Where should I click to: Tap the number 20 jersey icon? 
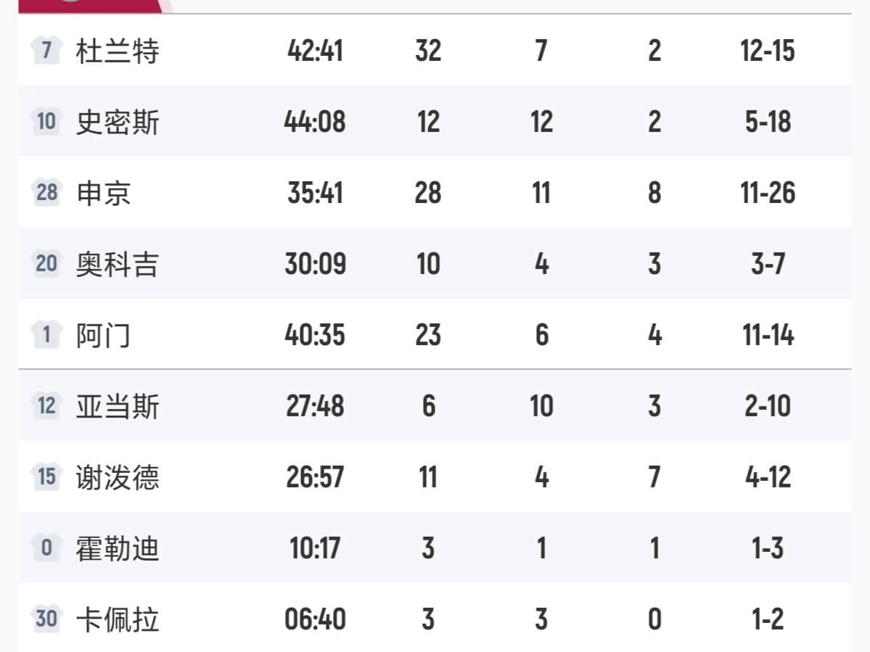46,264
